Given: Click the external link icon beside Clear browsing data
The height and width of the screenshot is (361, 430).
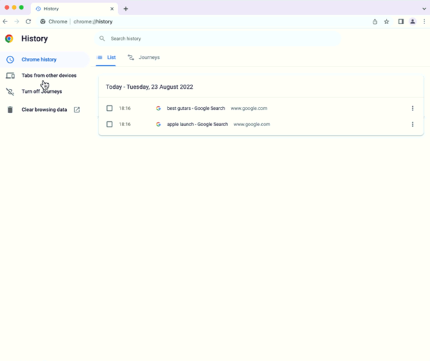Looking at the screenshot, I should tap(76, 110).
